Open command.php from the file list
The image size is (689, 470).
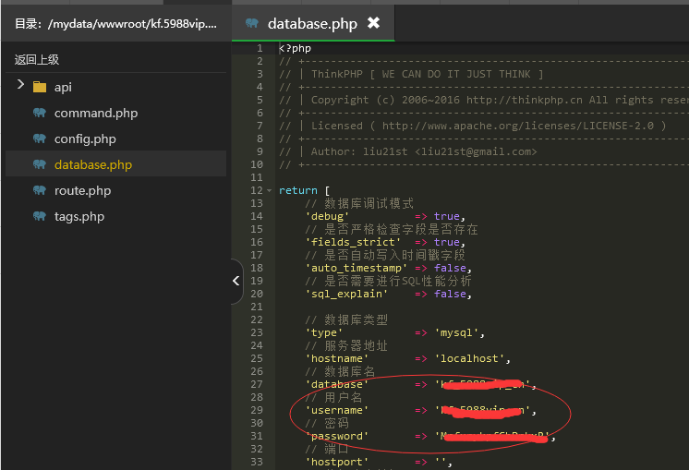pos(96,113)
